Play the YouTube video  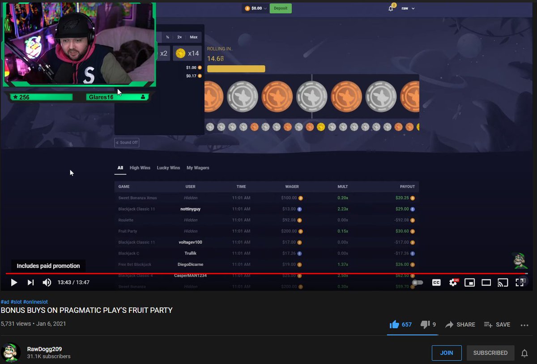[14, 283]
